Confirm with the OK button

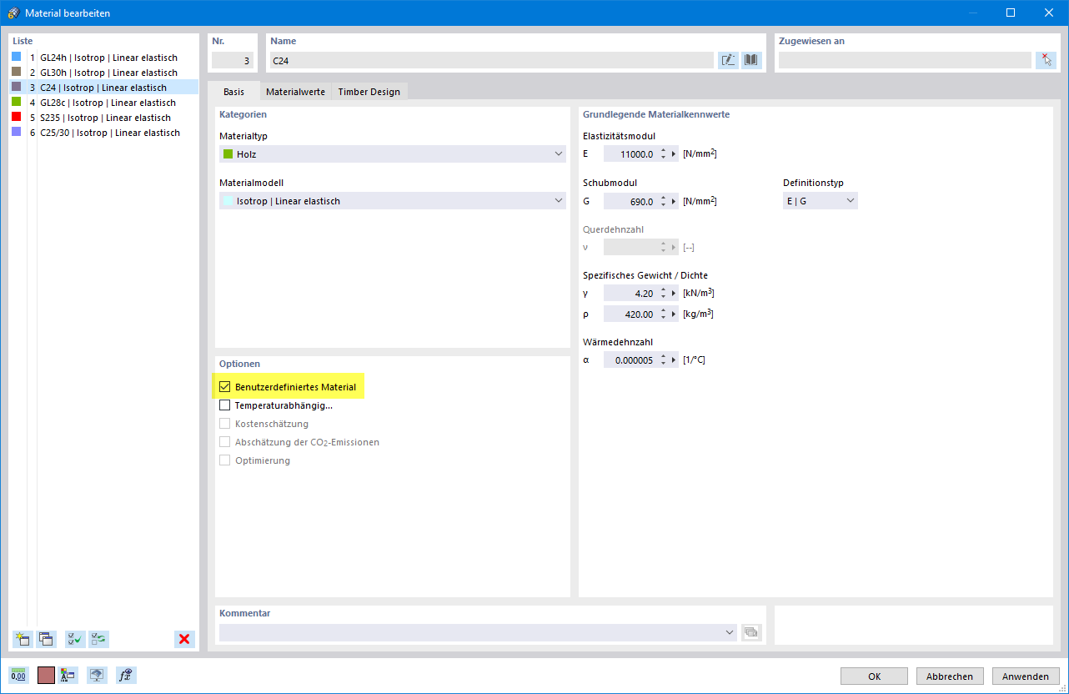click(x=874, y=676)
